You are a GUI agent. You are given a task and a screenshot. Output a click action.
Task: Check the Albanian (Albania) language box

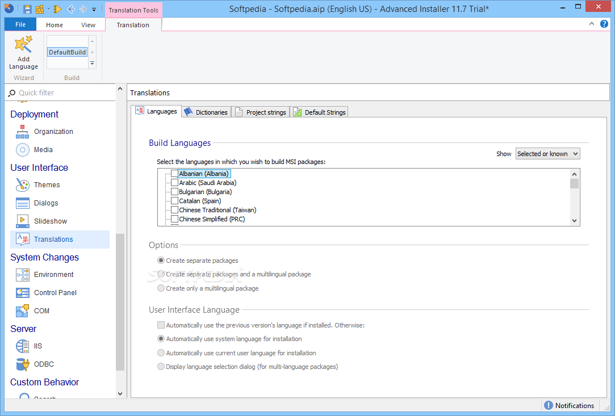174,173
